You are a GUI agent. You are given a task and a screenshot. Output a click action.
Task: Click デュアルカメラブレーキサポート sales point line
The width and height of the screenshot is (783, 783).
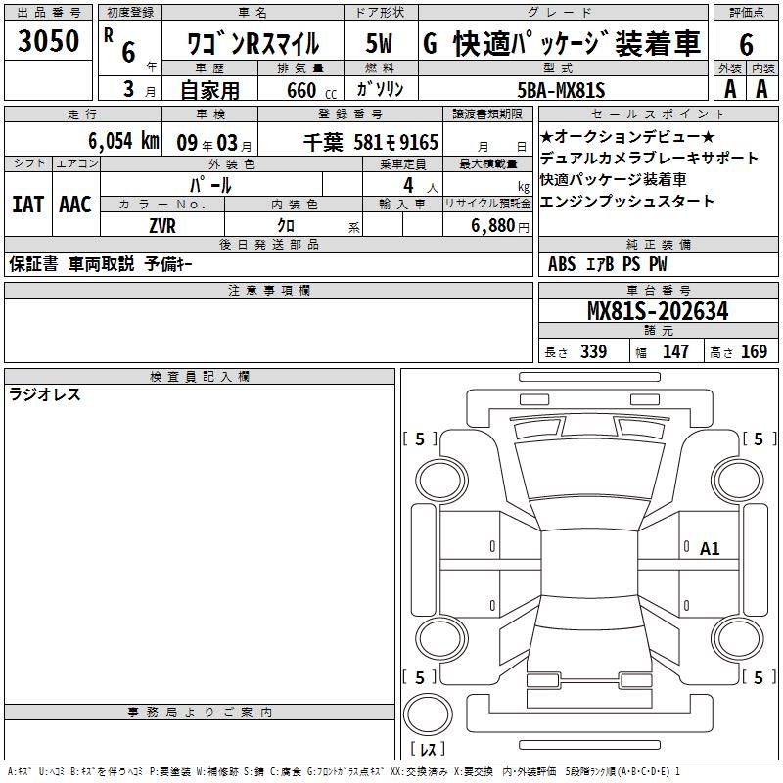(649, 158)
